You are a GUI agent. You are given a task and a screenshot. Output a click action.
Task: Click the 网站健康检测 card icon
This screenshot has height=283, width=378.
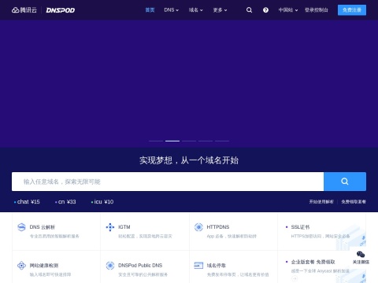coord(21,266)
